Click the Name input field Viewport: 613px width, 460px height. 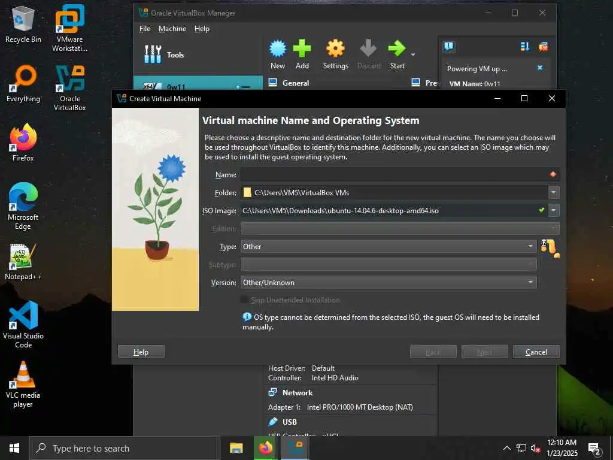coord(399,174)
